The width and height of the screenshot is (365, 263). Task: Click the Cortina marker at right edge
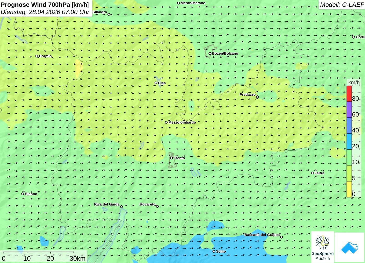tap(354, 37)
